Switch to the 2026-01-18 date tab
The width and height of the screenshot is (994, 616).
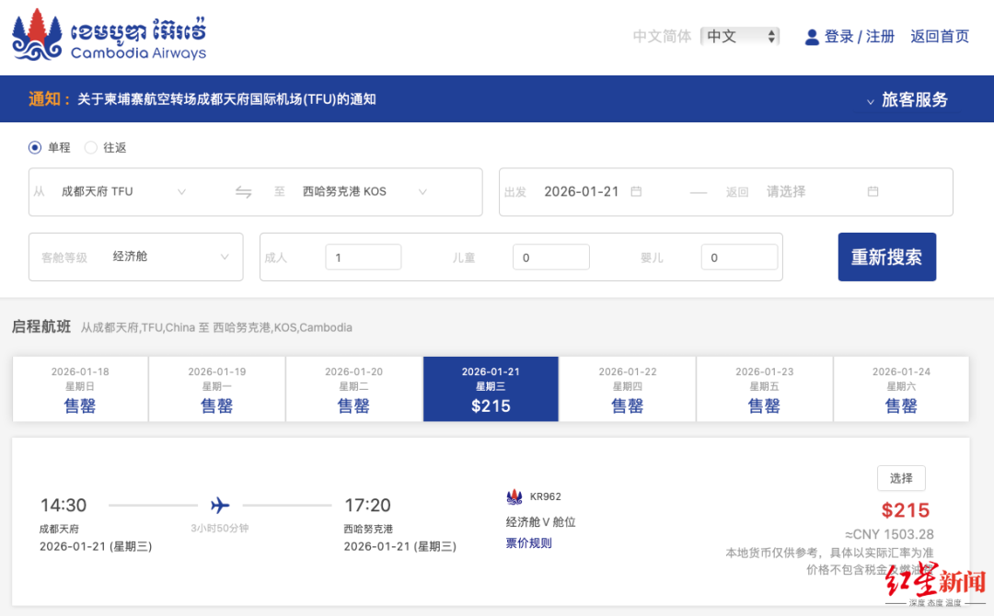[x=79, y=388]
